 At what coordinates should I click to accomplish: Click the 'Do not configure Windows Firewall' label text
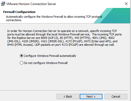coord(46,63)
